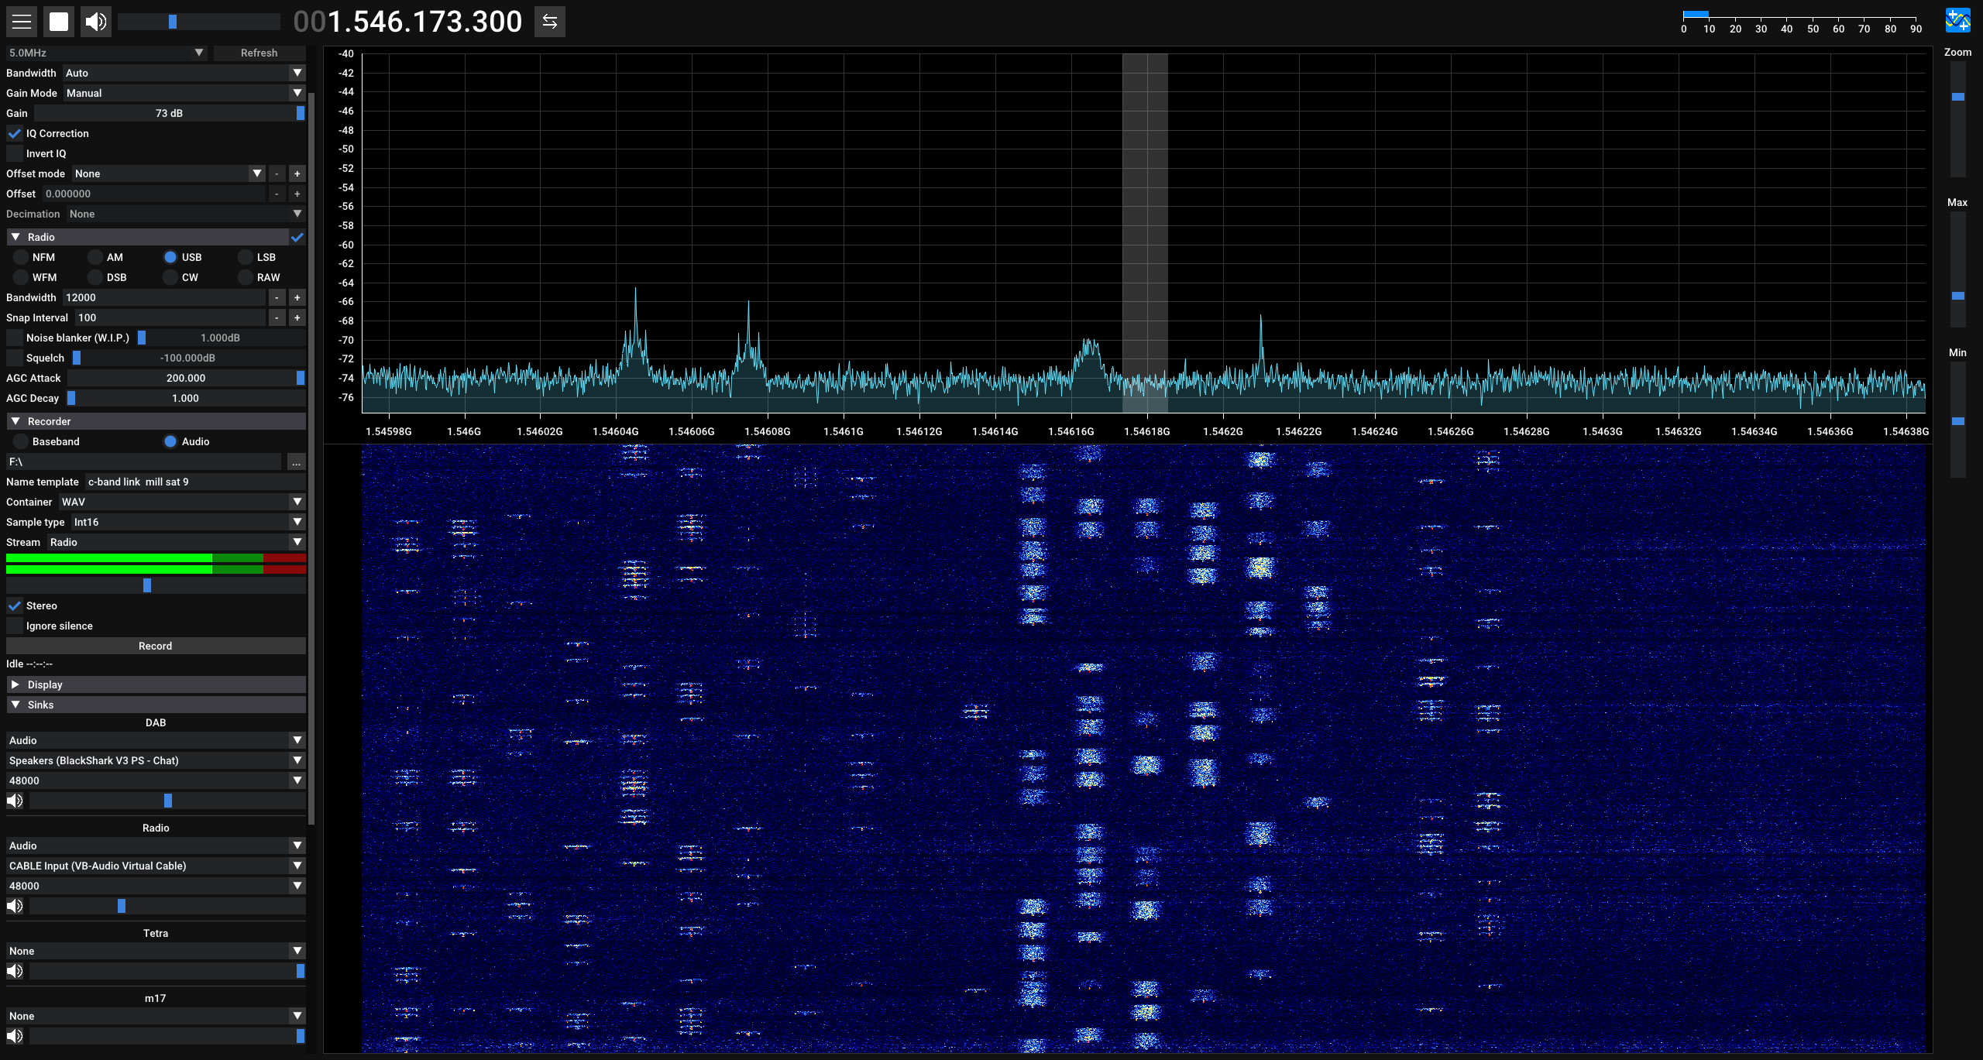Click the recording path F:\ field
1983x1060 pixels.
pyautogui.click(x=144, y=462)
